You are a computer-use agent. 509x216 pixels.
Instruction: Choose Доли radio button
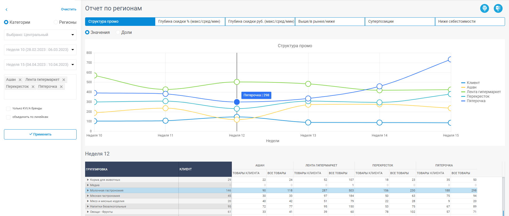(x=118, y=32)
